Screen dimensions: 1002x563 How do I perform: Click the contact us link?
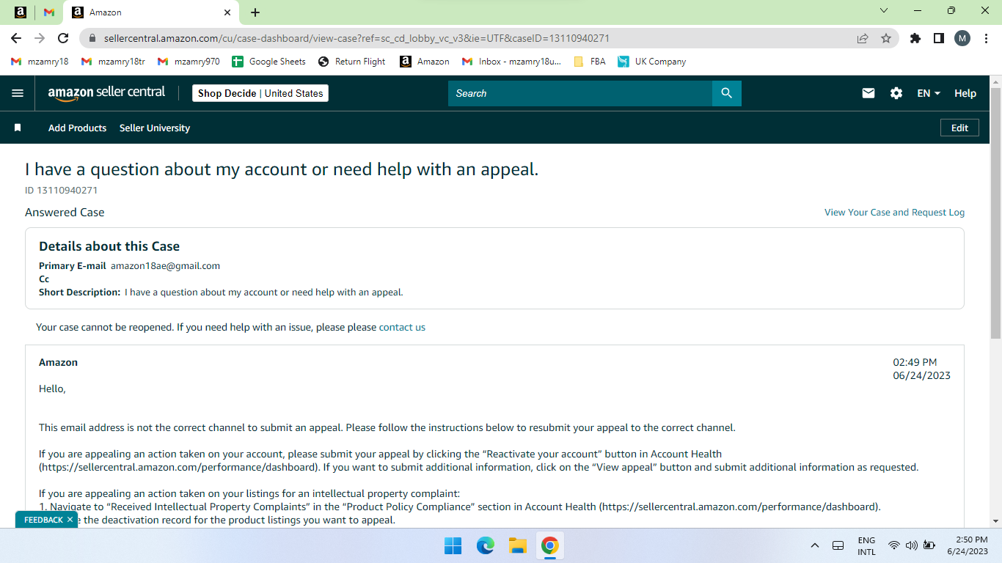[x=402, y=327]
